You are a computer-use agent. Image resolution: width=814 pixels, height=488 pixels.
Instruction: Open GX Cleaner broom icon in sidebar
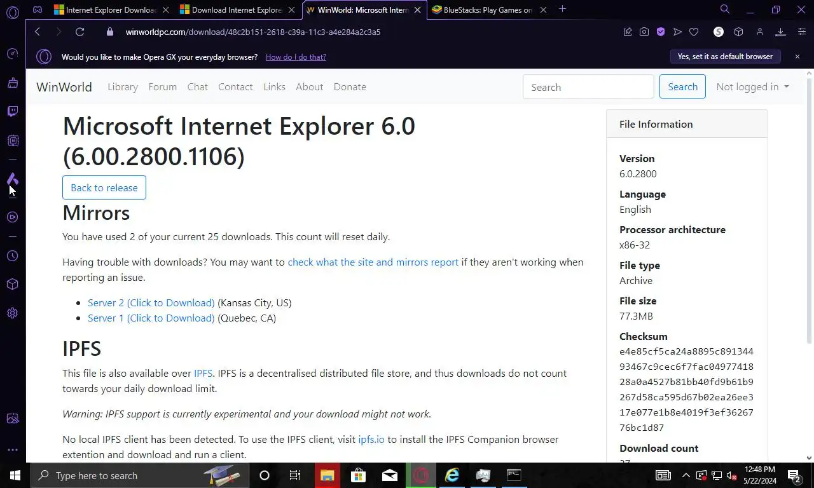[12, 83]
